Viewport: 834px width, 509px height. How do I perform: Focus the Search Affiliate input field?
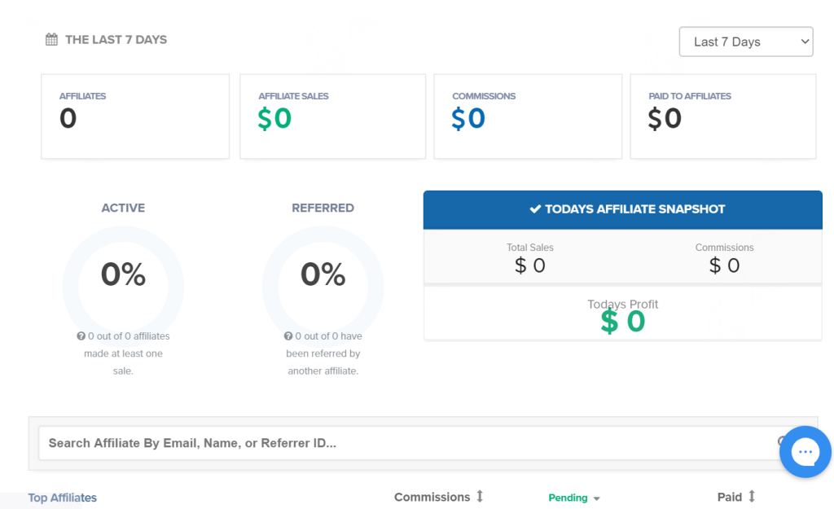[x=407, y=443]
